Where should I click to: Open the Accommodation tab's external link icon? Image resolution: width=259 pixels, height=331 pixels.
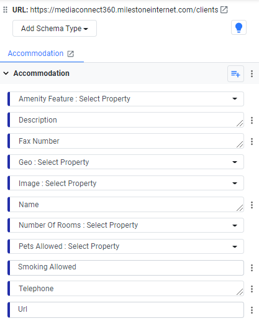click(x=71, y=54)
